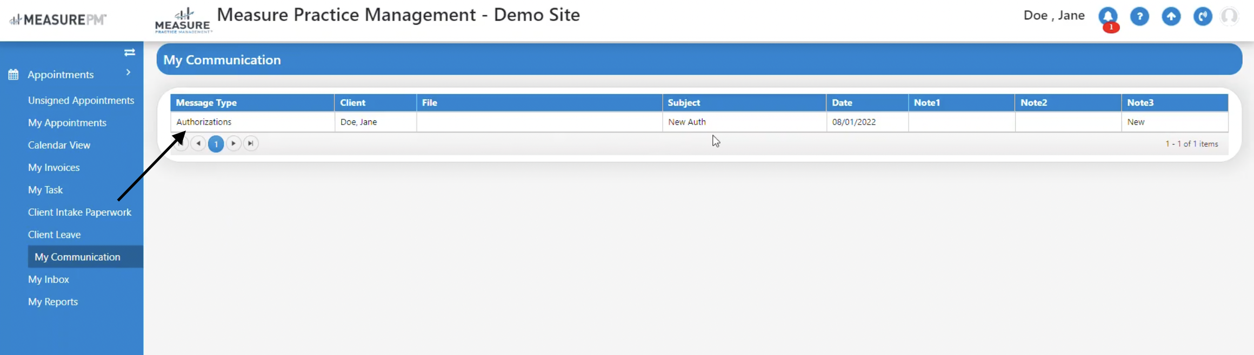Click the Note2 column header
This screenshot has height=355, width=1254.
(1068, 103)
